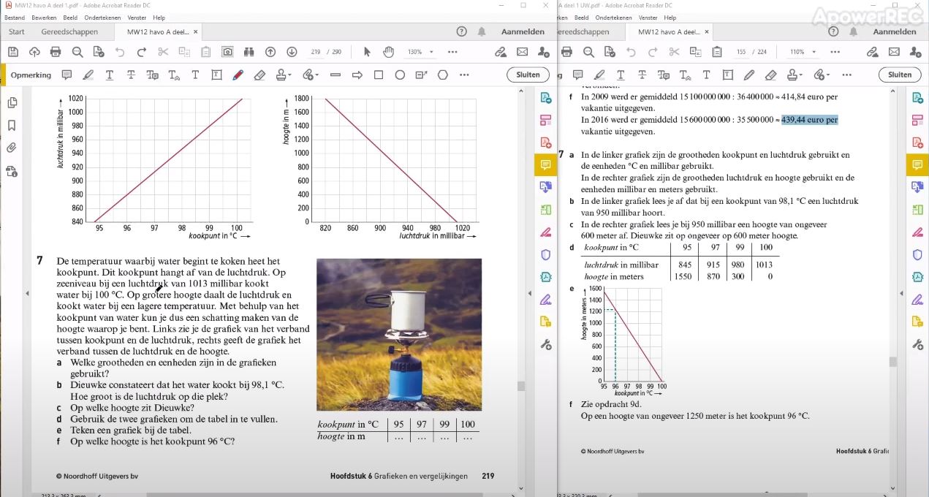929x497 pixels.
Task: Collapse left navigation pane with arrow handle
Action: click(28, 293)
